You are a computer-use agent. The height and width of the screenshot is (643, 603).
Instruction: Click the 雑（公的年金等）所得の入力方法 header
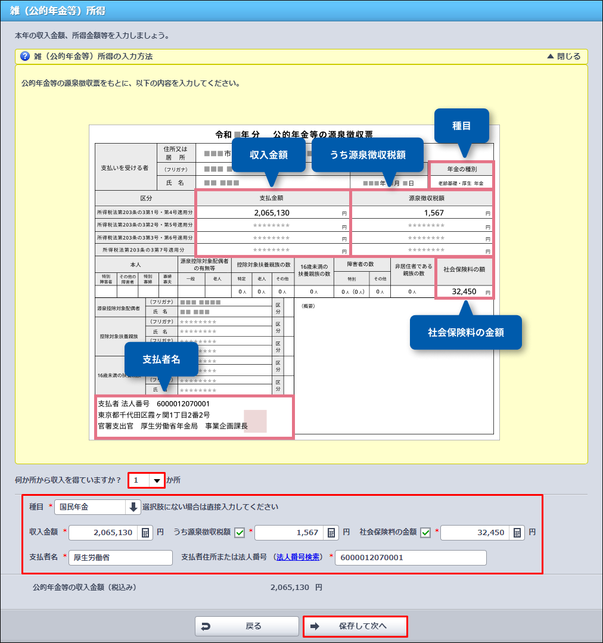click(x=94, y=57)
